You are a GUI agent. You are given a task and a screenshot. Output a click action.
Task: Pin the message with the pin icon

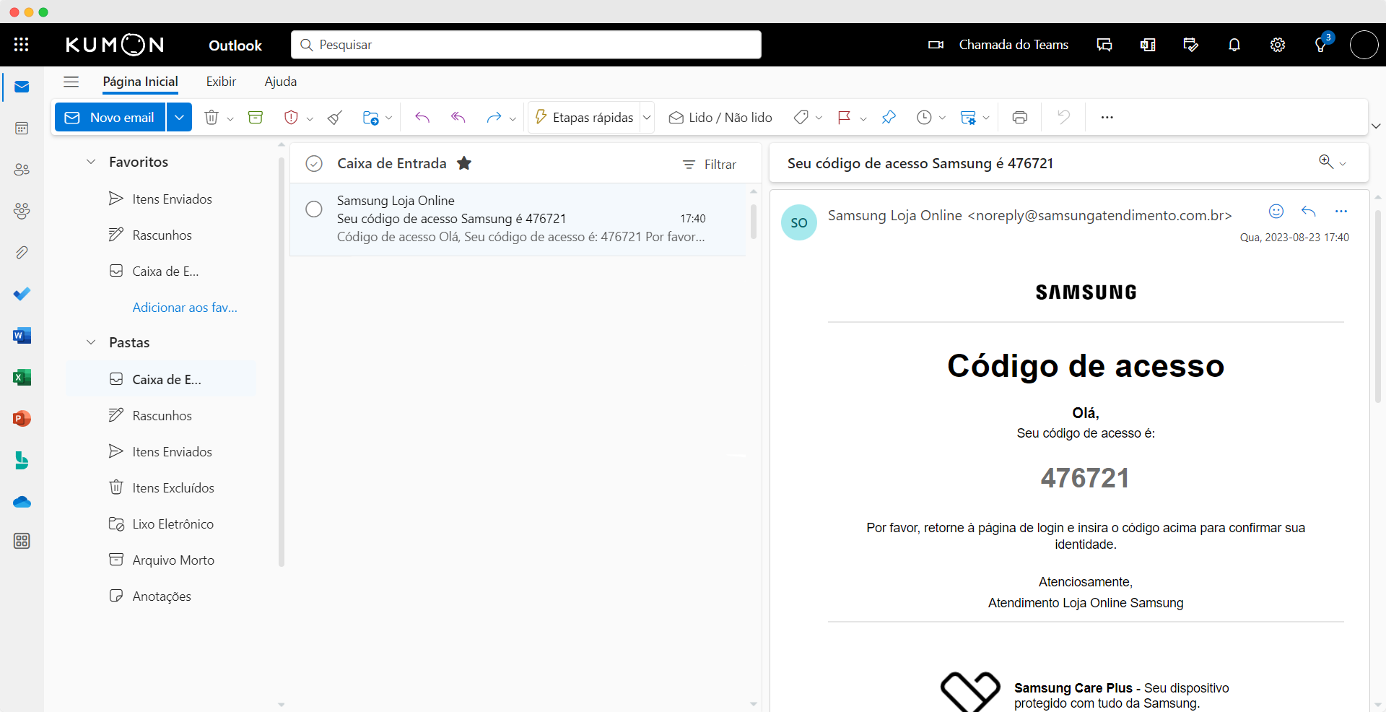pos(889,117)
